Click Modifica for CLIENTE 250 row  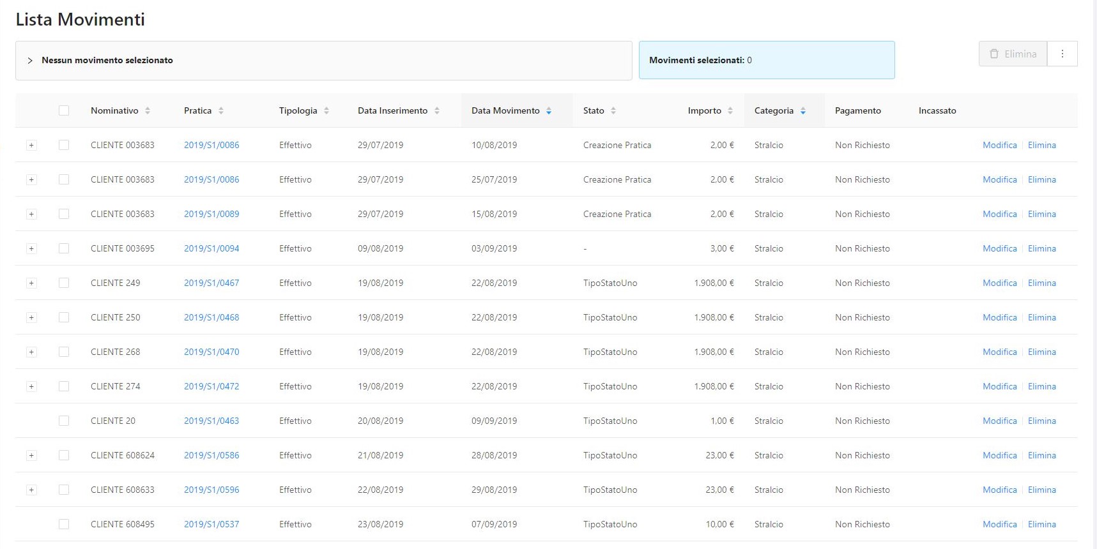click(x=999, y=317)
